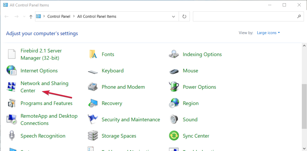Open the Sound speaker icon
The image size is (307, 151).
(174, 120)
